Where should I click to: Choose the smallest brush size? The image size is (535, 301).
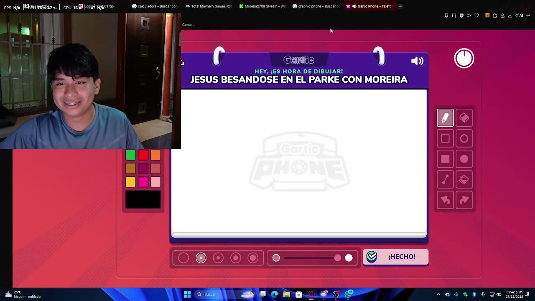point(183,258)
